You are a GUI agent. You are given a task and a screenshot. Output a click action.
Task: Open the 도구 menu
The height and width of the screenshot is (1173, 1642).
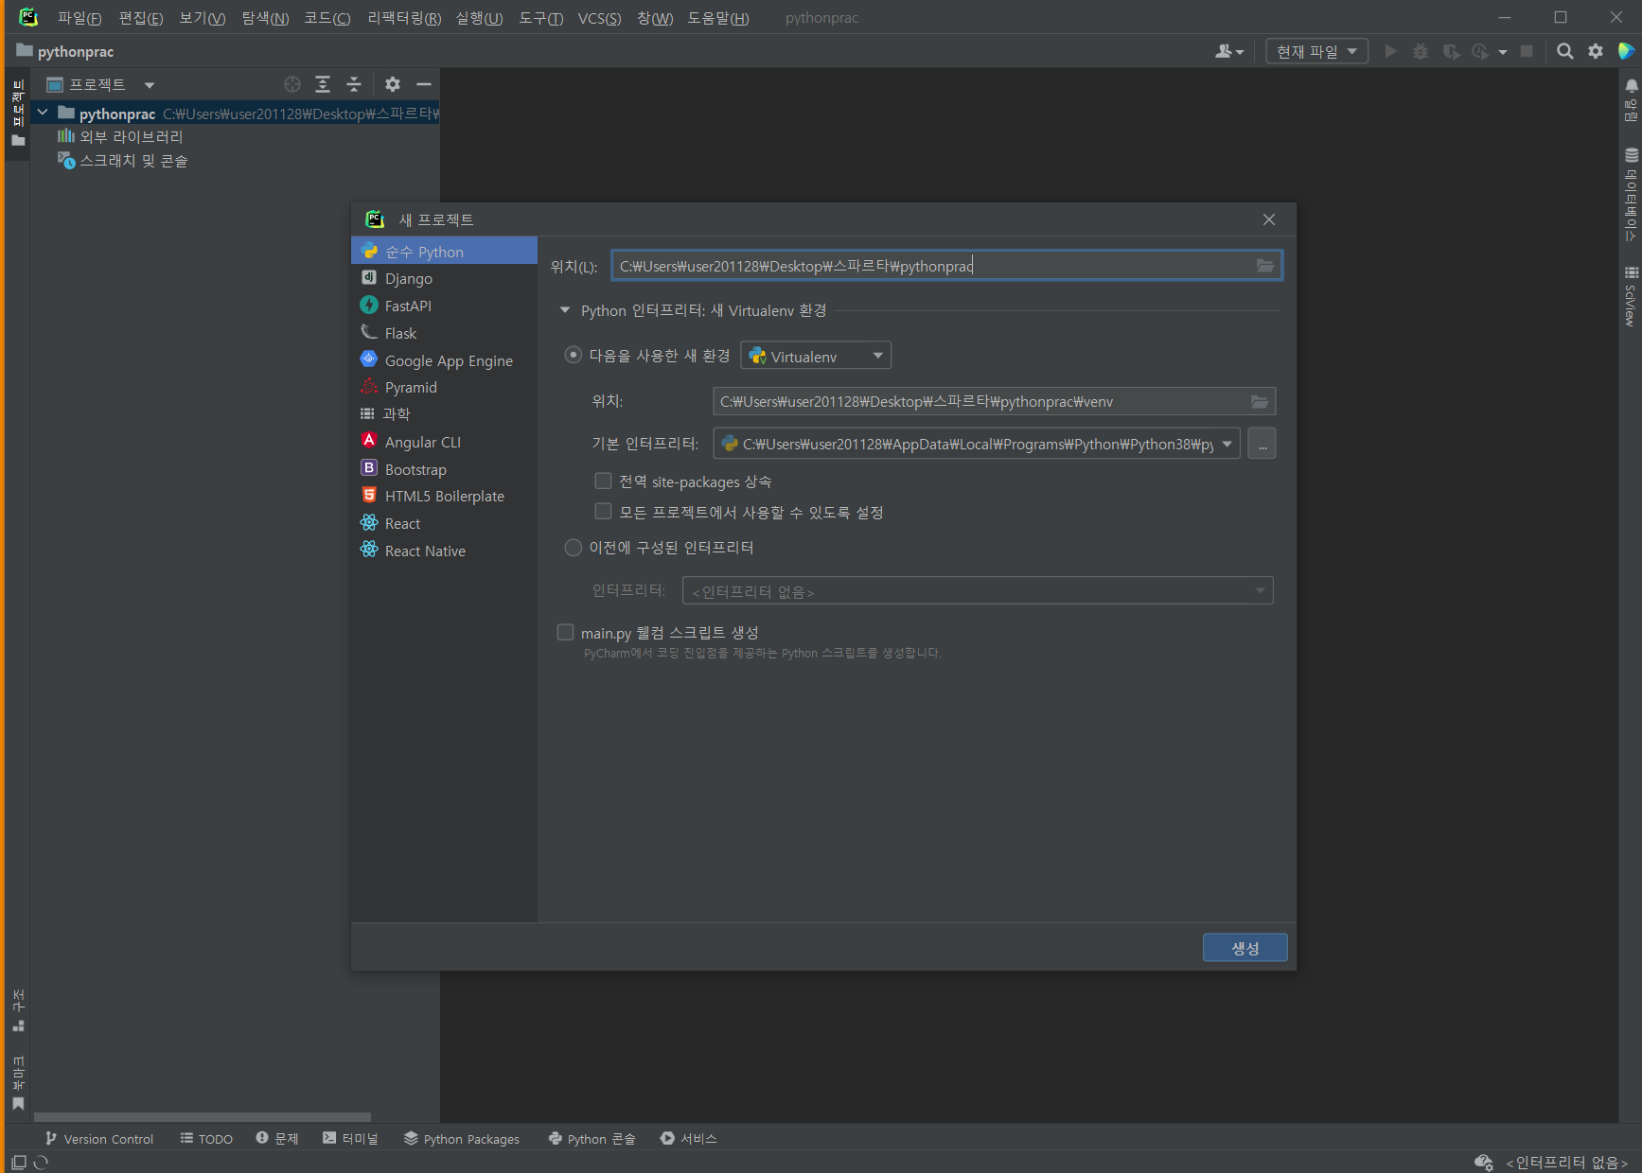tap(541, 18)
